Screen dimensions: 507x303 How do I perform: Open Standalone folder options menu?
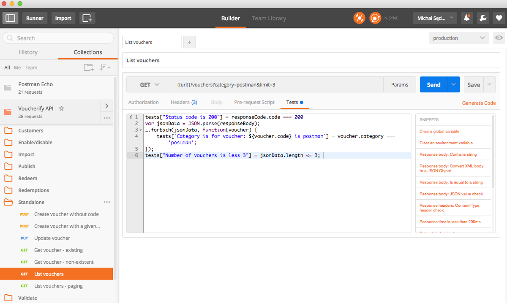click(107, 202)
